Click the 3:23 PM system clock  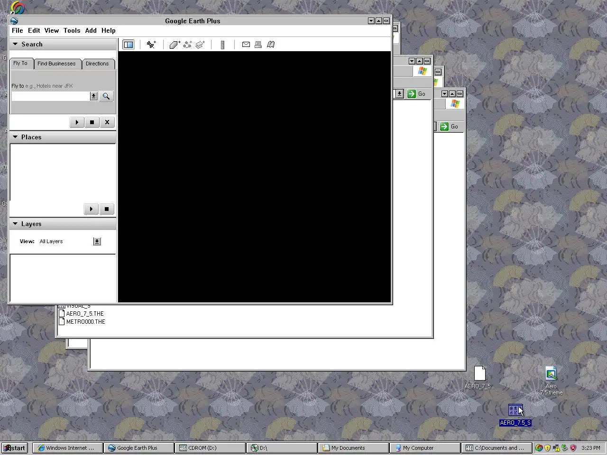(590, 448)
